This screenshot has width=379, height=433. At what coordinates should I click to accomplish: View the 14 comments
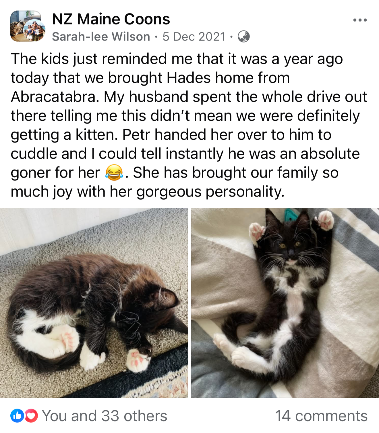click(x=321, y=416)
